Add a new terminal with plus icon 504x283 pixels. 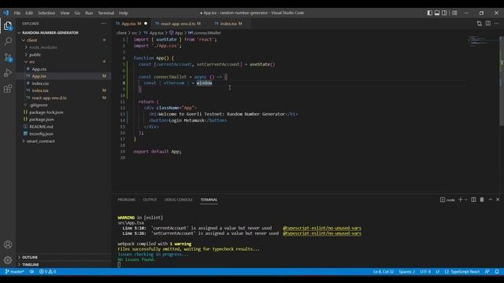click(460, 200)
